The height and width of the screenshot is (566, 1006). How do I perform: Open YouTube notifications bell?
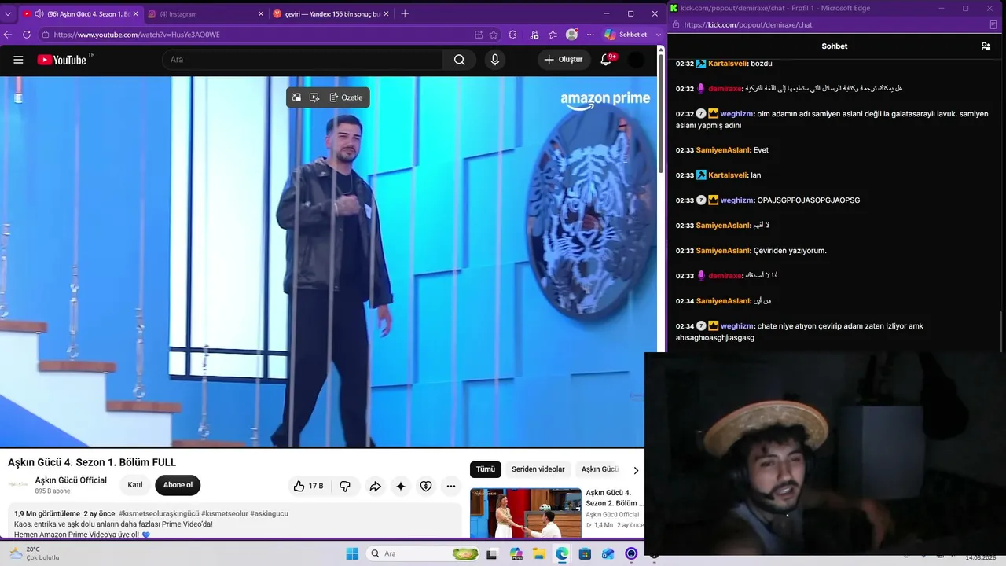(606, 60)
